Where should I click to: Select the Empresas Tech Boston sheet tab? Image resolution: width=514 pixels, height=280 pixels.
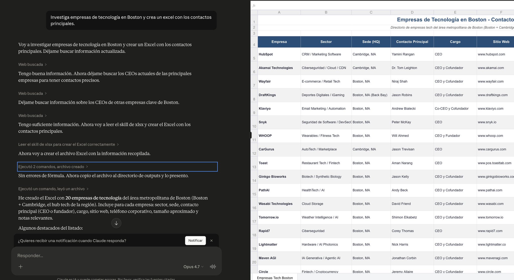(x=275, y=277)
